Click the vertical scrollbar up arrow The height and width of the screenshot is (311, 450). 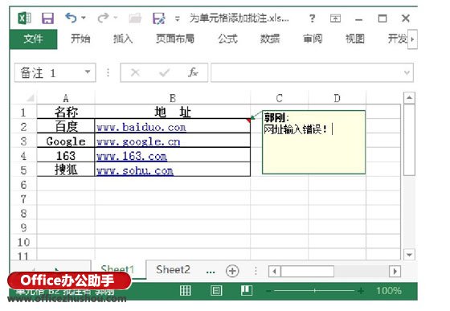coord(409,98)
